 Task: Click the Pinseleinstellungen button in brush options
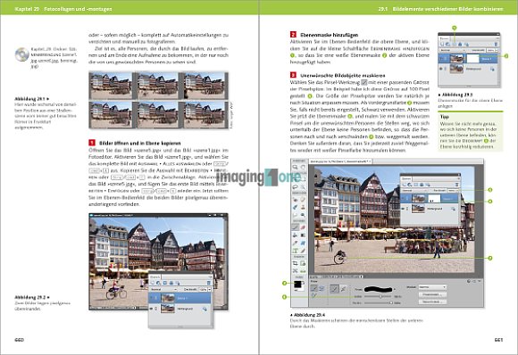[432, 294]
